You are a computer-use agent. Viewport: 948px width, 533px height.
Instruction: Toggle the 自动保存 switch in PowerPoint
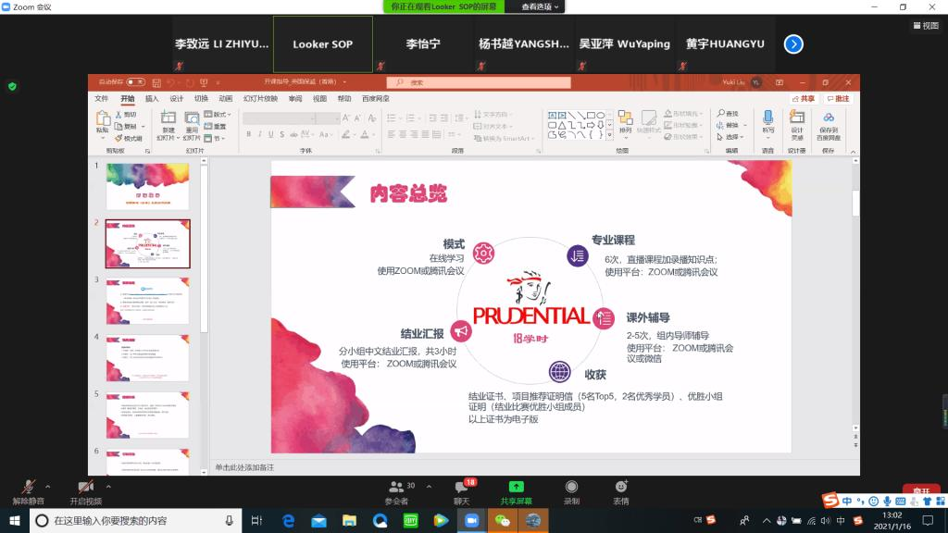135,81
